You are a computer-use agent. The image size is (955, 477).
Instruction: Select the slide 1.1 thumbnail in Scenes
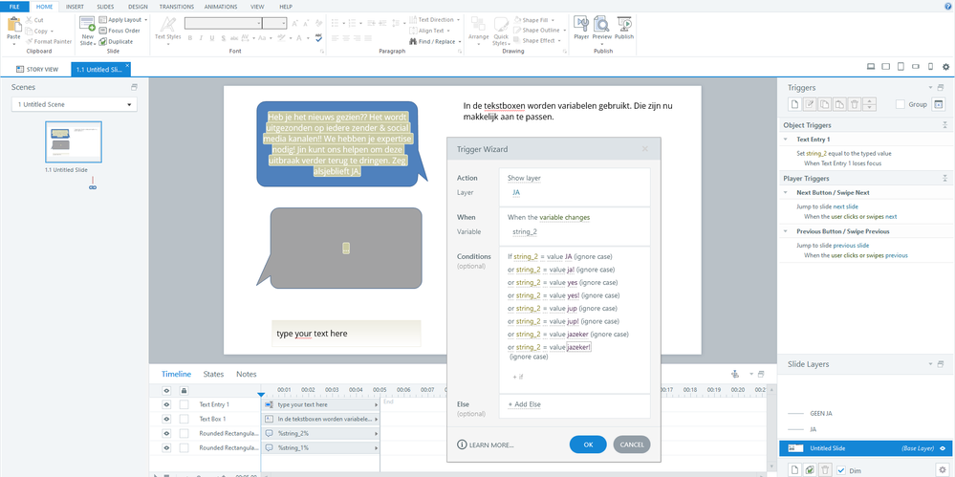click(74, 142)
